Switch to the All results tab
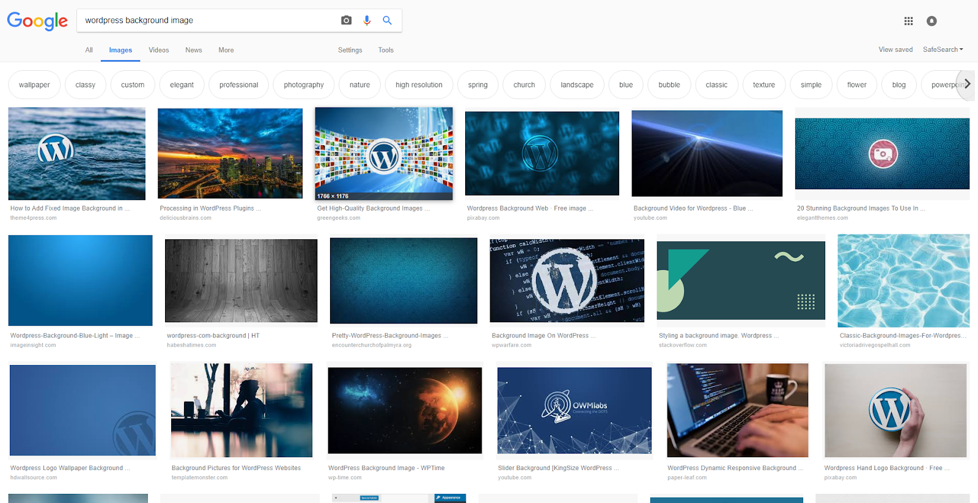 pos(89,50)
